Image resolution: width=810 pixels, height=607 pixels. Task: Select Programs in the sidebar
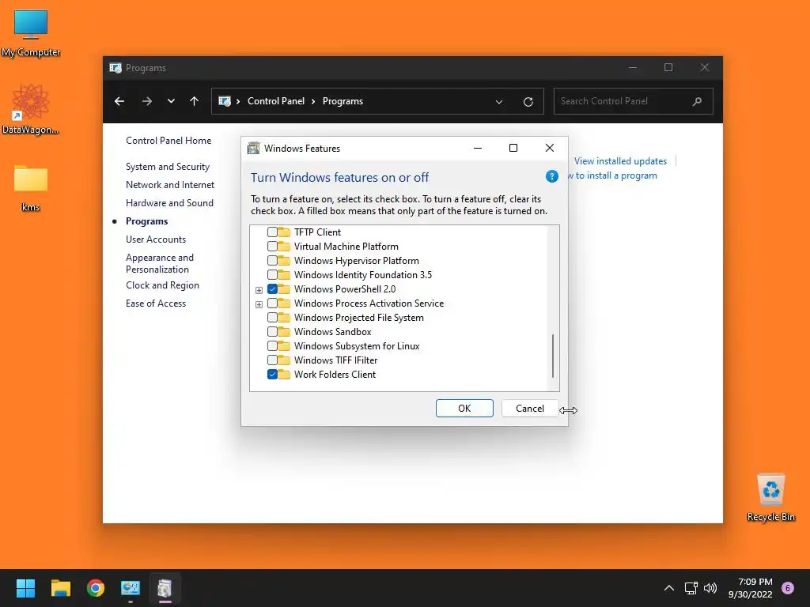click(146, 221)
